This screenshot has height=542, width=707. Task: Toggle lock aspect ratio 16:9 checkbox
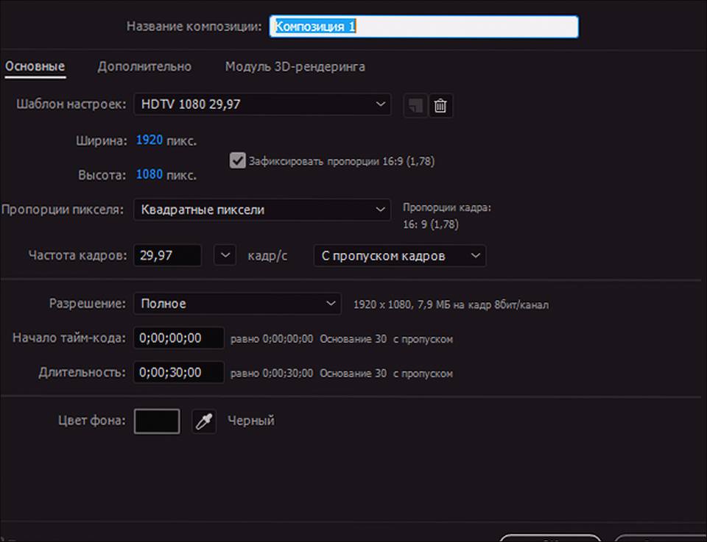(x=237, y=161)
